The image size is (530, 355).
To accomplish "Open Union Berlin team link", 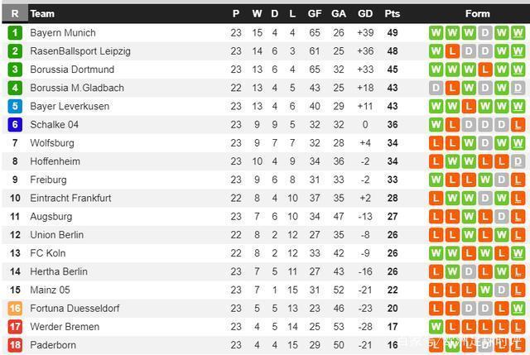I will click(x=57, y=235).
